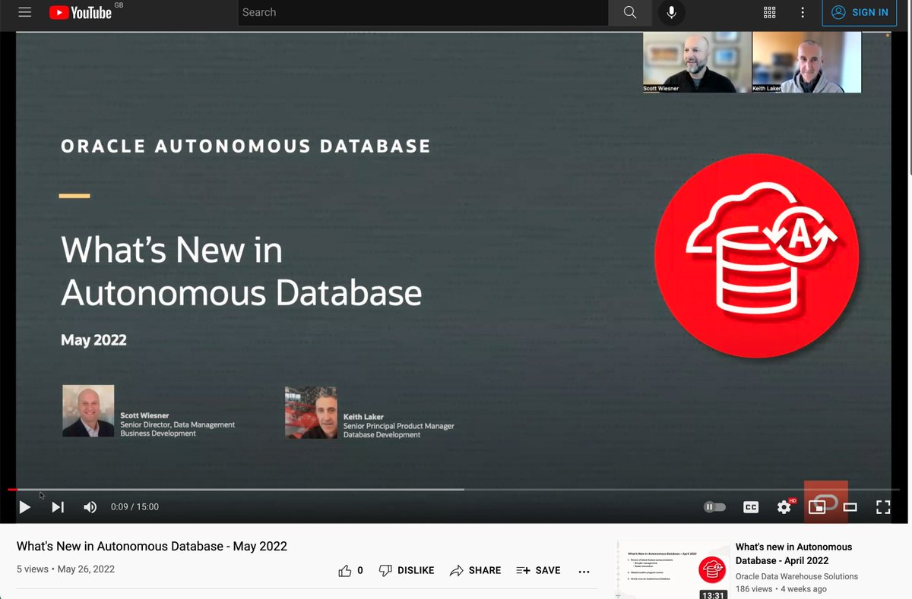The width and height of the screenshot is (912, 599).
Task: Click the "0:09 / 15:00" time display
Action: [x=135, y=507]
